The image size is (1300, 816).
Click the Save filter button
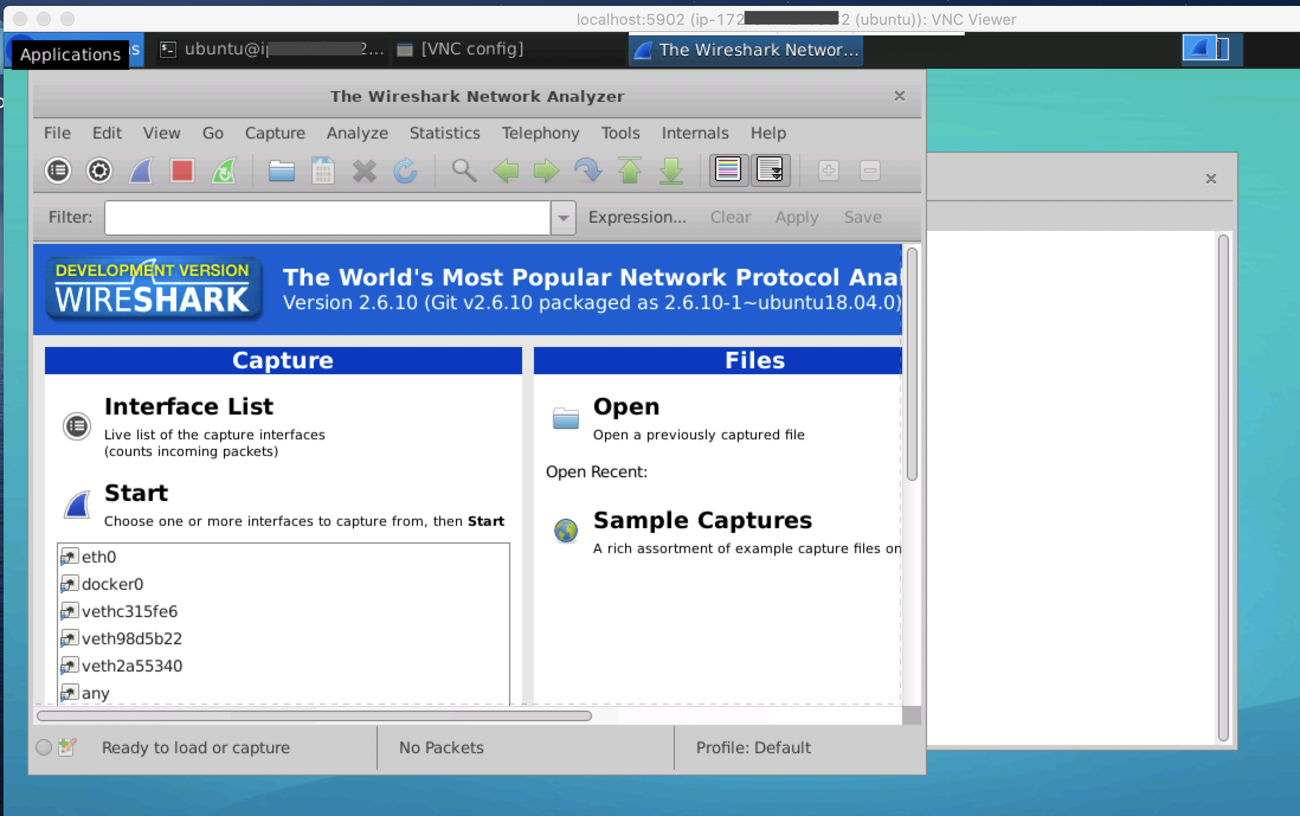click(x=863, y=217)
